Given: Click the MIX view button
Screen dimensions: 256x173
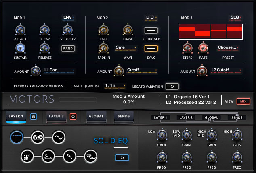Looking at the screenshot, I should pos(243,101).
